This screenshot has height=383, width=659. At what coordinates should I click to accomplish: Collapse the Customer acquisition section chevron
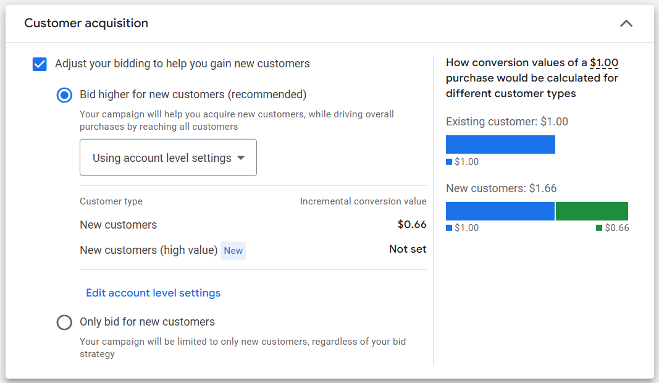click(x=626, y=23)
